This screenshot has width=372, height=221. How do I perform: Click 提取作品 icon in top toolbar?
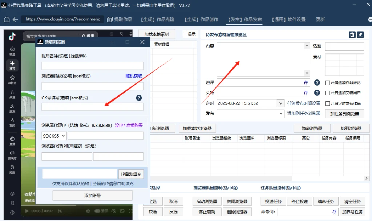coord(110,20)
